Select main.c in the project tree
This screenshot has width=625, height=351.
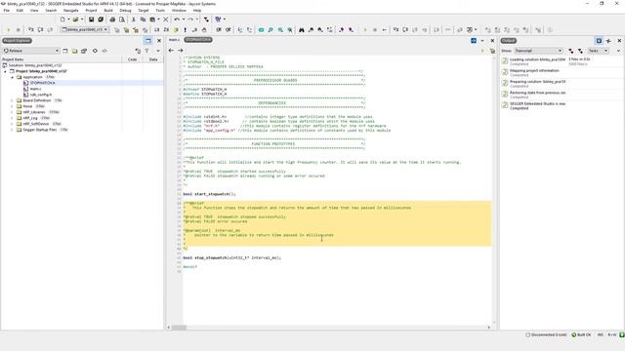coord(35,89)
